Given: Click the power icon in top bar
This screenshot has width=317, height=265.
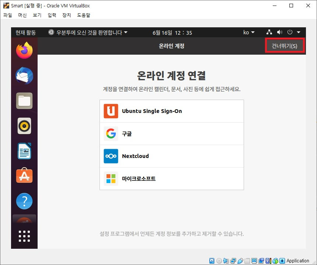Looking at the screenshot, I should (290, 32).
